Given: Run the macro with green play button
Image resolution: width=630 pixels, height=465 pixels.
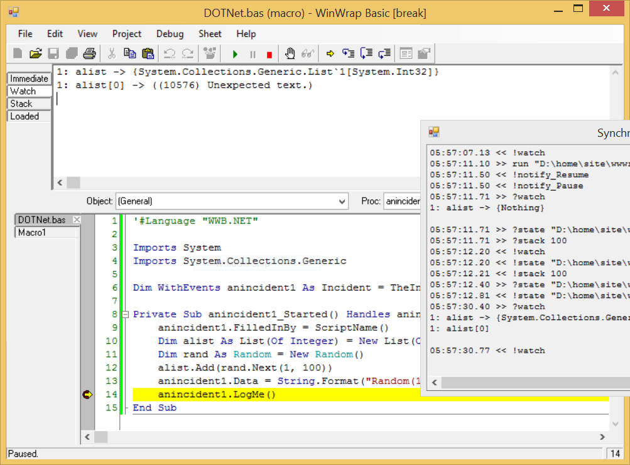Looking at the screenshot, I should click(235, 54).
